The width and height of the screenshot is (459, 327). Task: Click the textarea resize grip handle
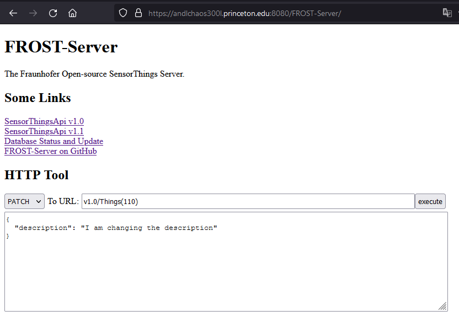click(x=442, y=306)
